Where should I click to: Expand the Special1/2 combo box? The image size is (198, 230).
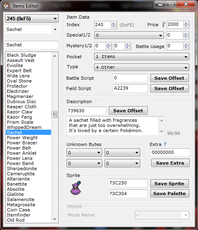(129, 35)
